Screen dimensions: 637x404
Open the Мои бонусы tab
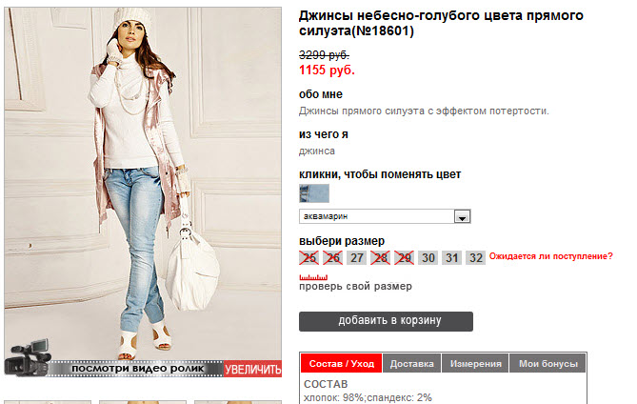pyautogui.click(x=547, y=363)
